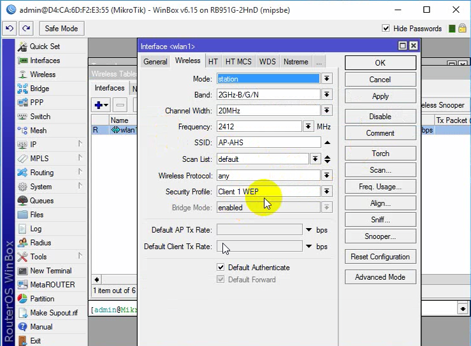Open the Files sidebar item
Screen dimensions: 471x346
36,215
